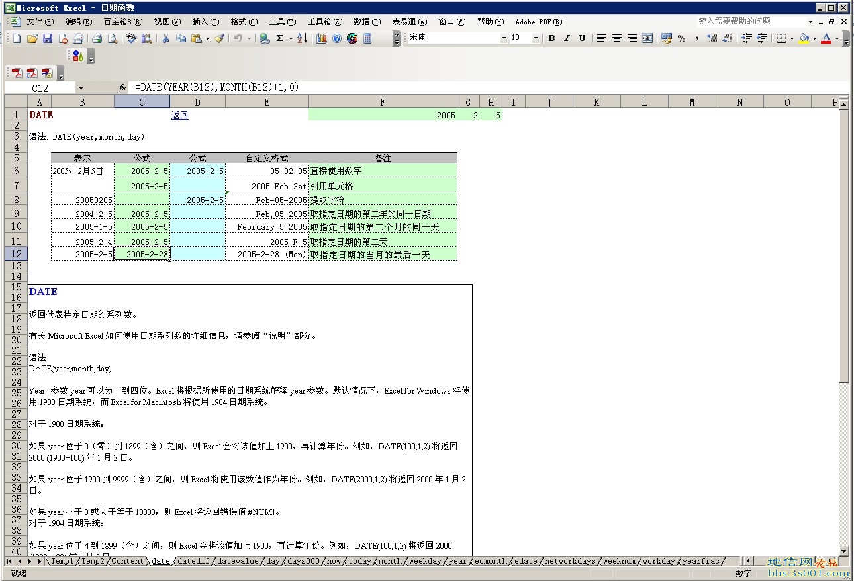Toggle Align Left
This screenshot has width=854, height=581.
(x=601, y=38)
